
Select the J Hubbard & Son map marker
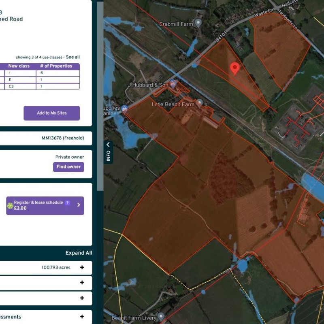(173, 84)
